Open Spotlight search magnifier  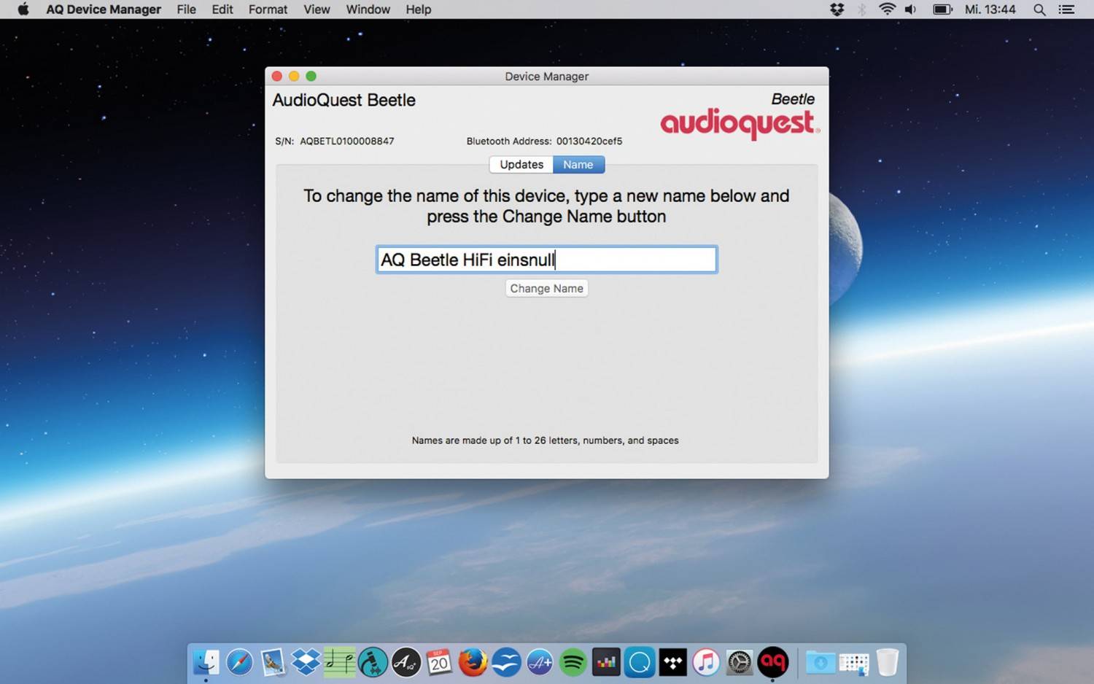click(x=1039, y=9)
